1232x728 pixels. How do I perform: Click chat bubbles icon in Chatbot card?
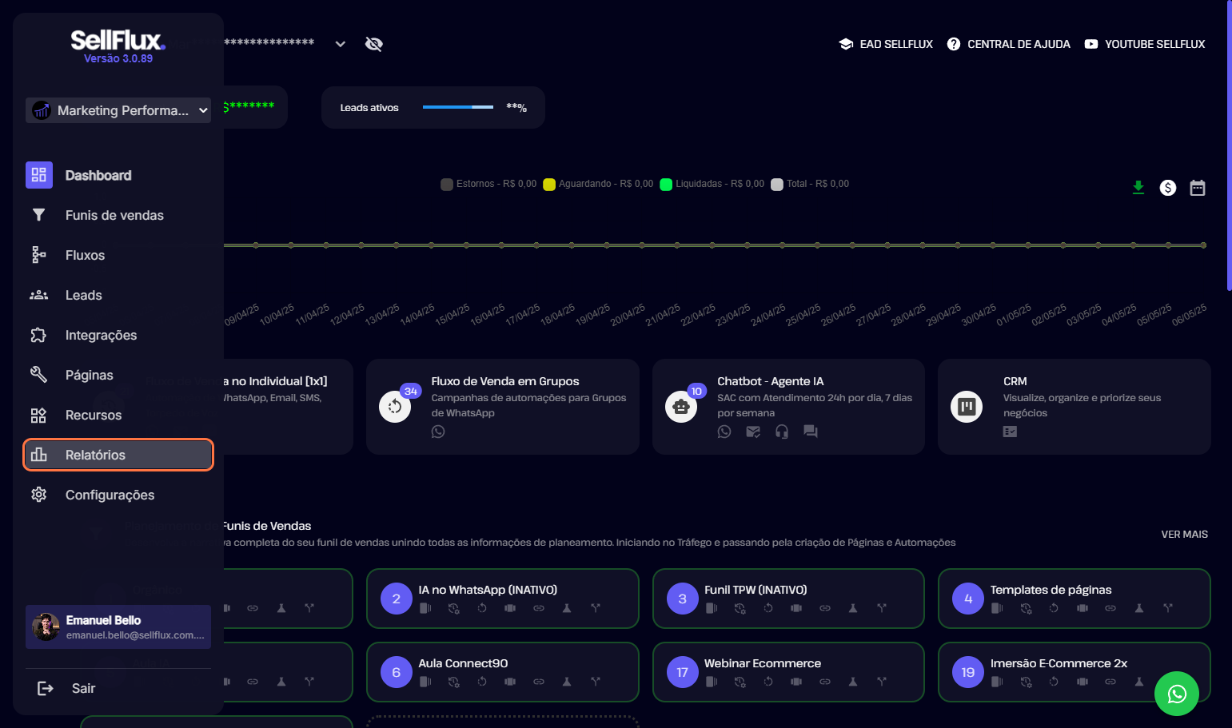click(811, 432)
